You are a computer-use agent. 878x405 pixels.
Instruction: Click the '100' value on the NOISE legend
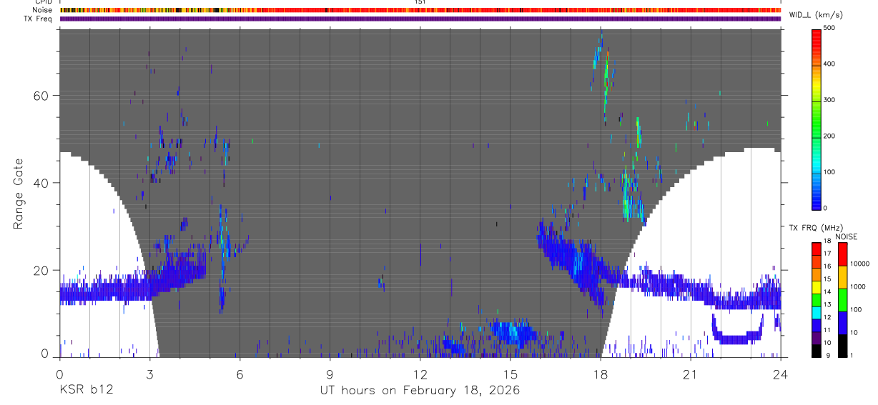click(856, 310)
